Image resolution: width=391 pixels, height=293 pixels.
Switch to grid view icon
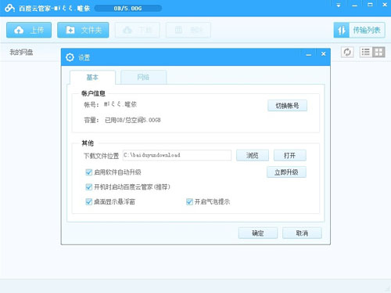point(378,52)
